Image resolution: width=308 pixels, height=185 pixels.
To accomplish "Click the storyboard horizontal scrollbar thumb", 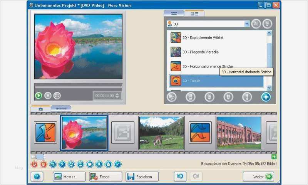I will (x=40, y=157).
